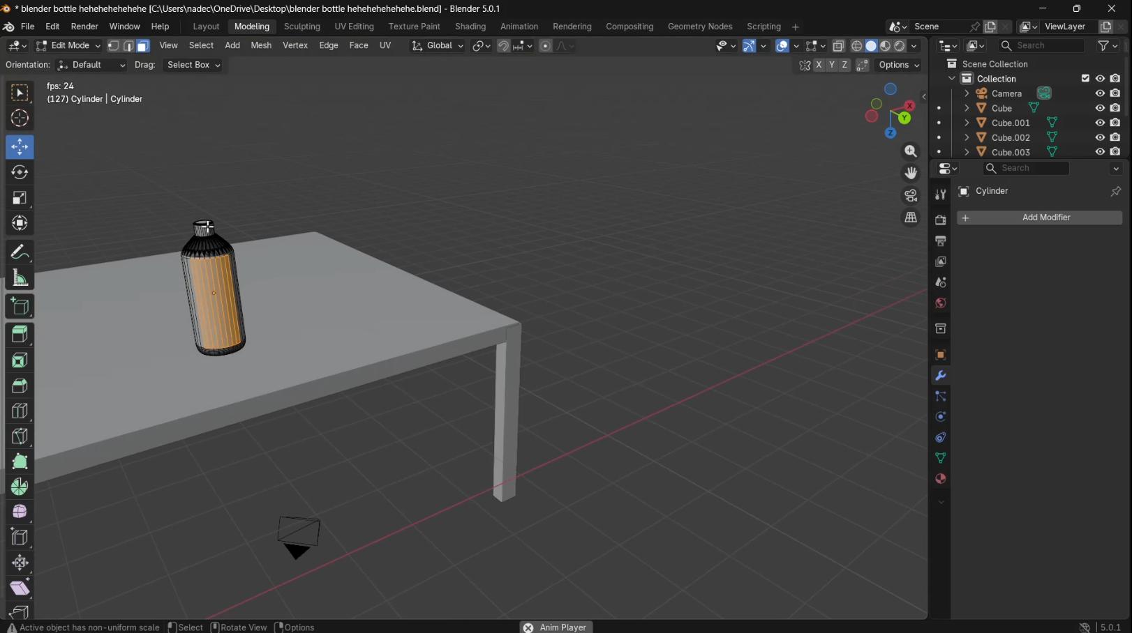The height and width of the screenshot is (633, 1132).
Task: Restrict mirroring to the Y axis
Action: click(831, 65)
